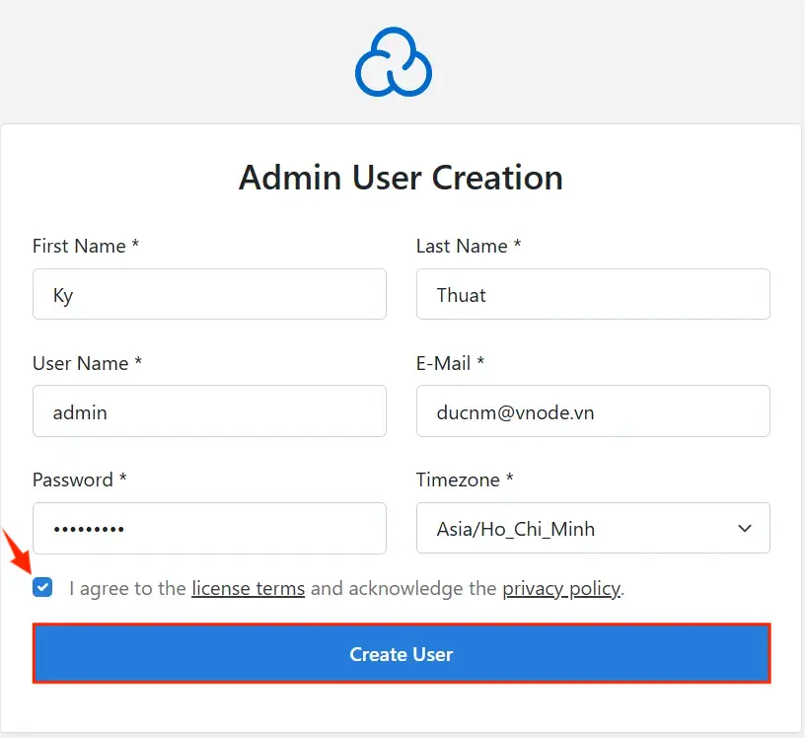Click the Admin User Creation heading

(401, 178)
